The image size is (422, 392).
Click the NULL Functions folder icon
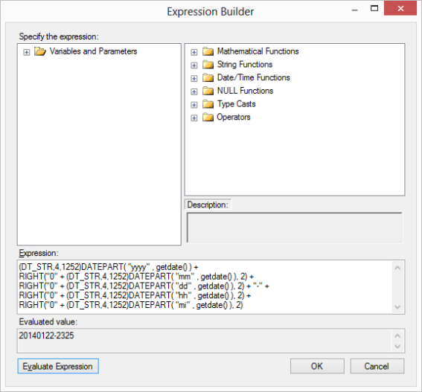pos(208,91)
